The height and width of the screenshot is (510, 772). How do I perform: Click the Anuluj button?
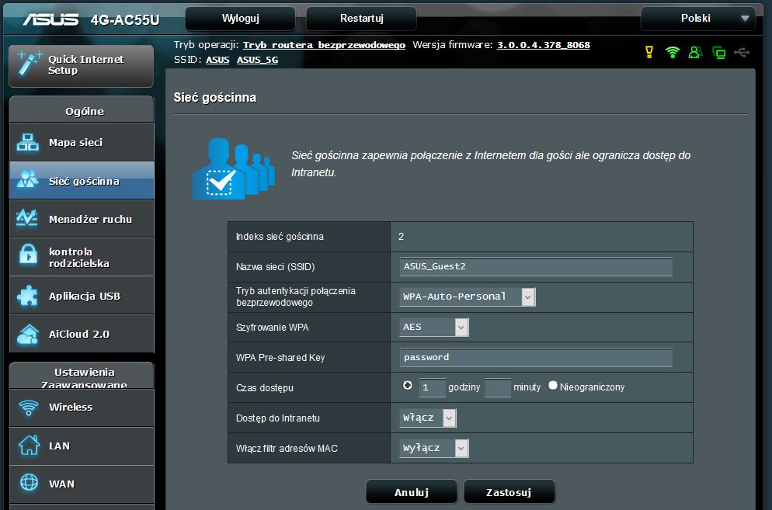412,492
